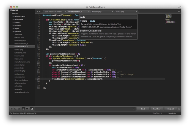The image size is (190, 127).
Task: Open survey.js in the sidebar
Action: click(18, 89)
